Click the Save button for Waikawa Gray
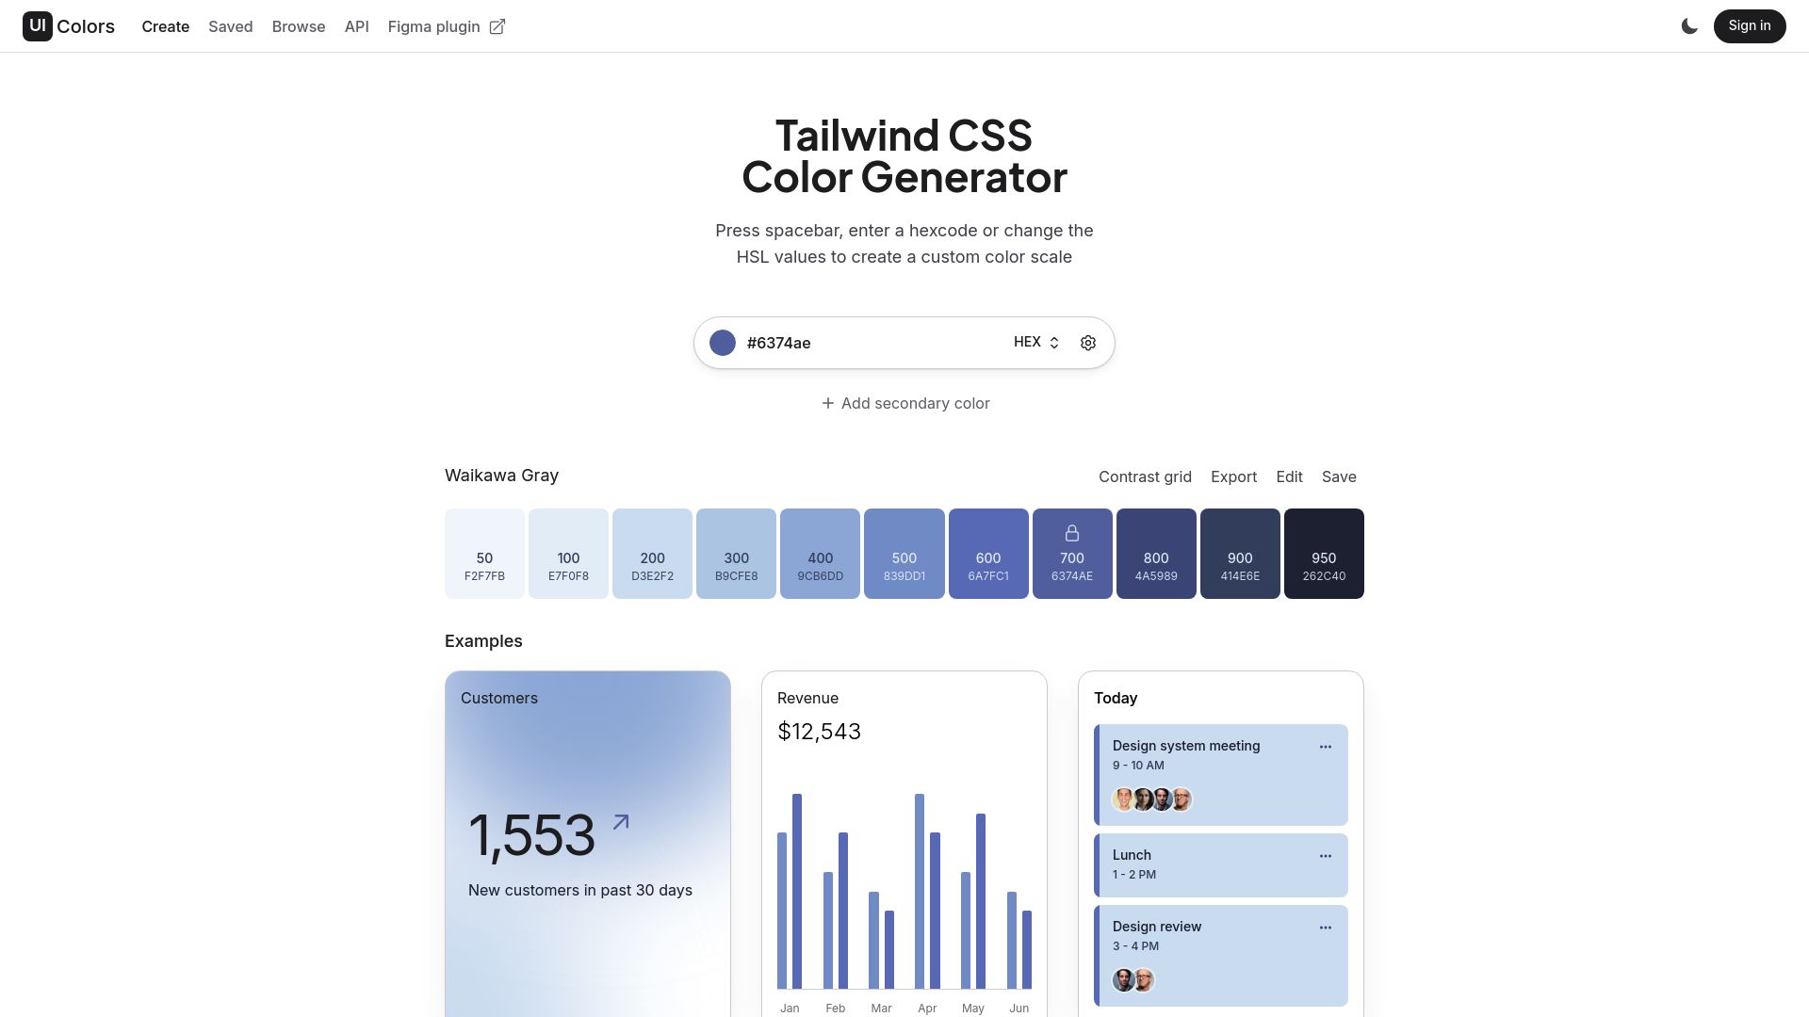 pyautogui.click(x=1338, y=476)
